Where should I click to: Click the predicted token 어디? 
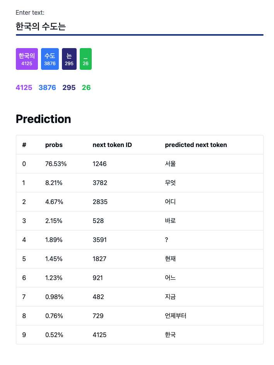click(170, 202)
